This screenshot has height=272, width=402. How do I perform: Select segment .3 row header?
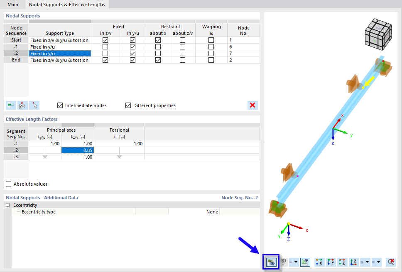coord(16,157)
